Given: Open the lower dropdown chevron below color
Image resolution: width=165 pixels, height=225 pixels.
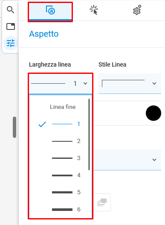Looking at the screenshot, I should point(154,160).
